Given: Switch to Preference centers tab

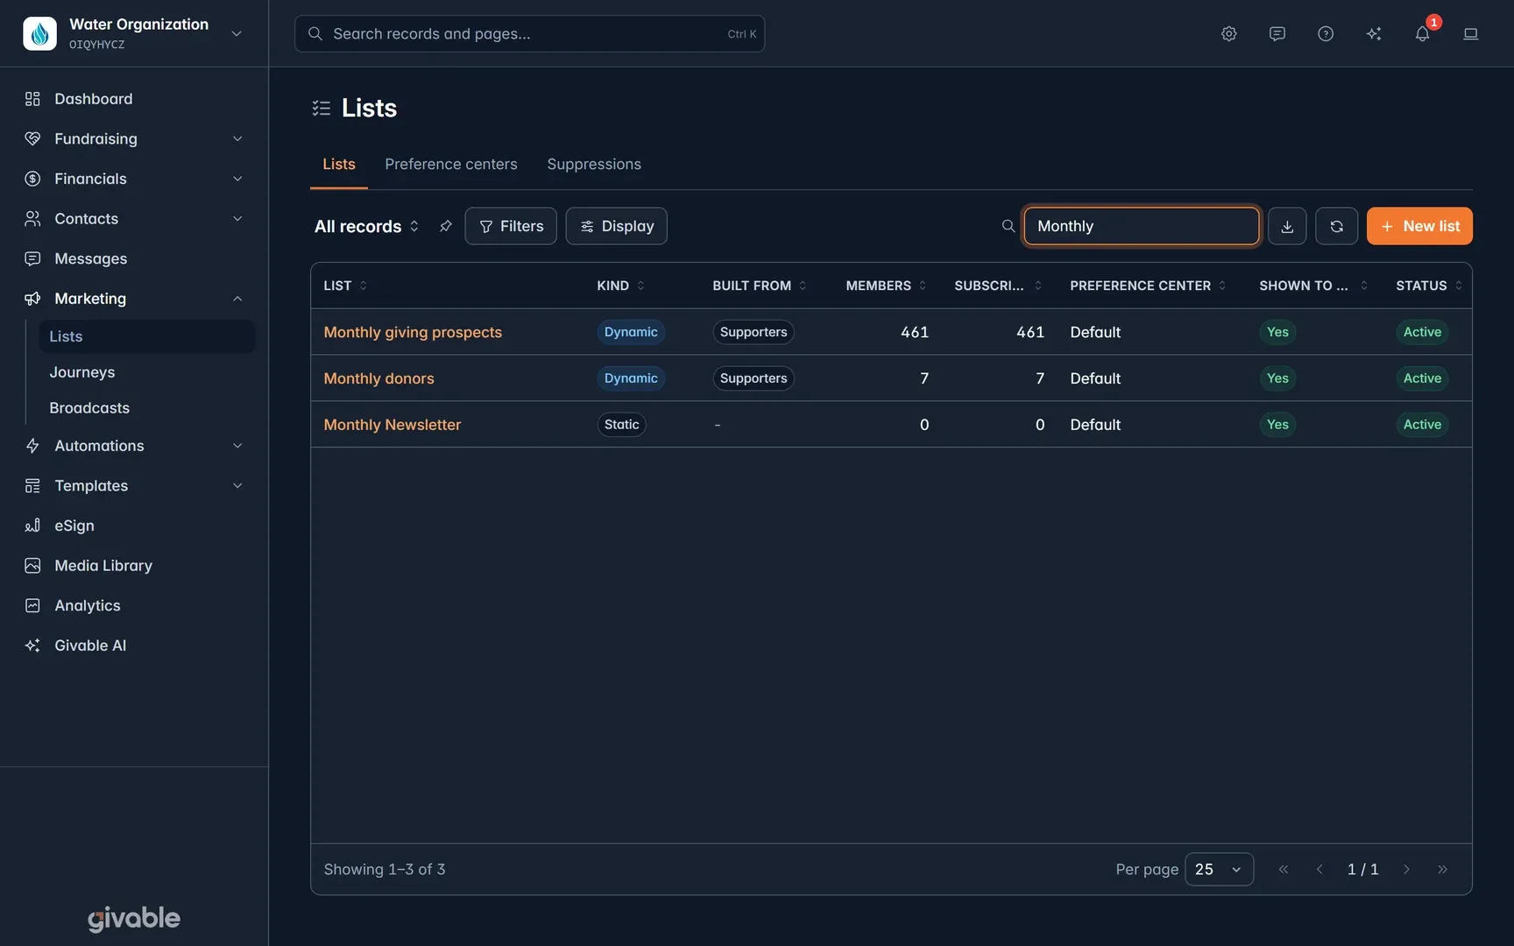Looking at the screenshot, I should [x=450, y=165].
